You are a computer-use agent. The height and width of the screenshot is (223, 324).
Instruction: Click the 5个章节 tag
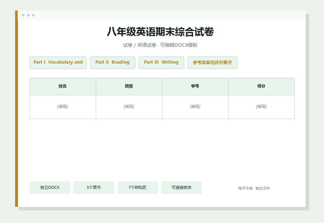click(94, 187)
